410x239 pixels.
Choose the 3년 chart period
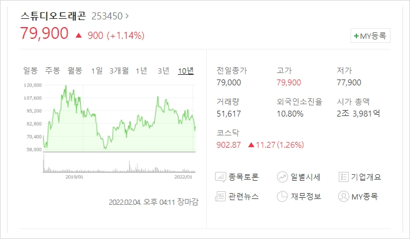164,71
